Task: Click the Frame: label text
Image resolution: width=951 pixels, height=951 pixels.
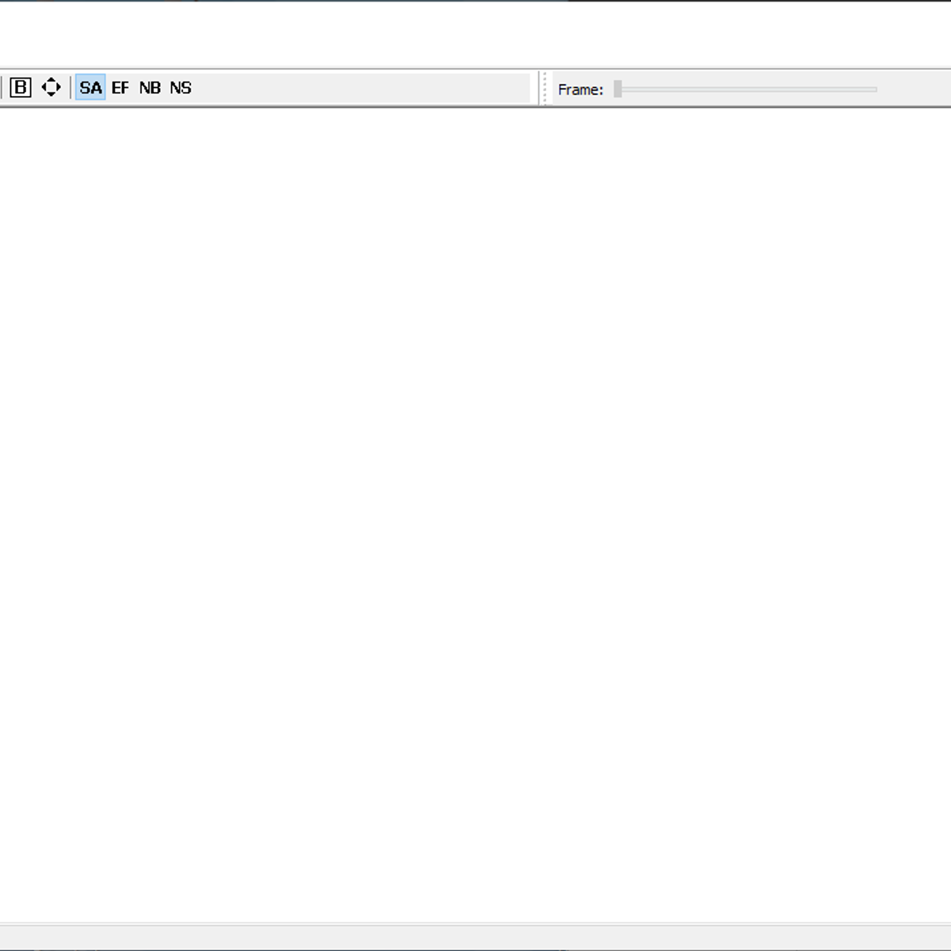Action: pyautogui.click(x=580, y=90)
